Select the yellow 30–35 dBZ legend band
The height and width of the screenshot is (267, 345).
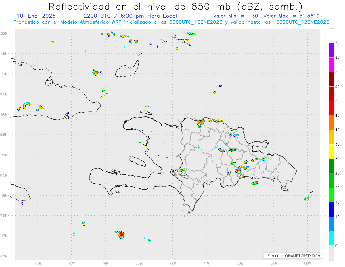[331, 152]
